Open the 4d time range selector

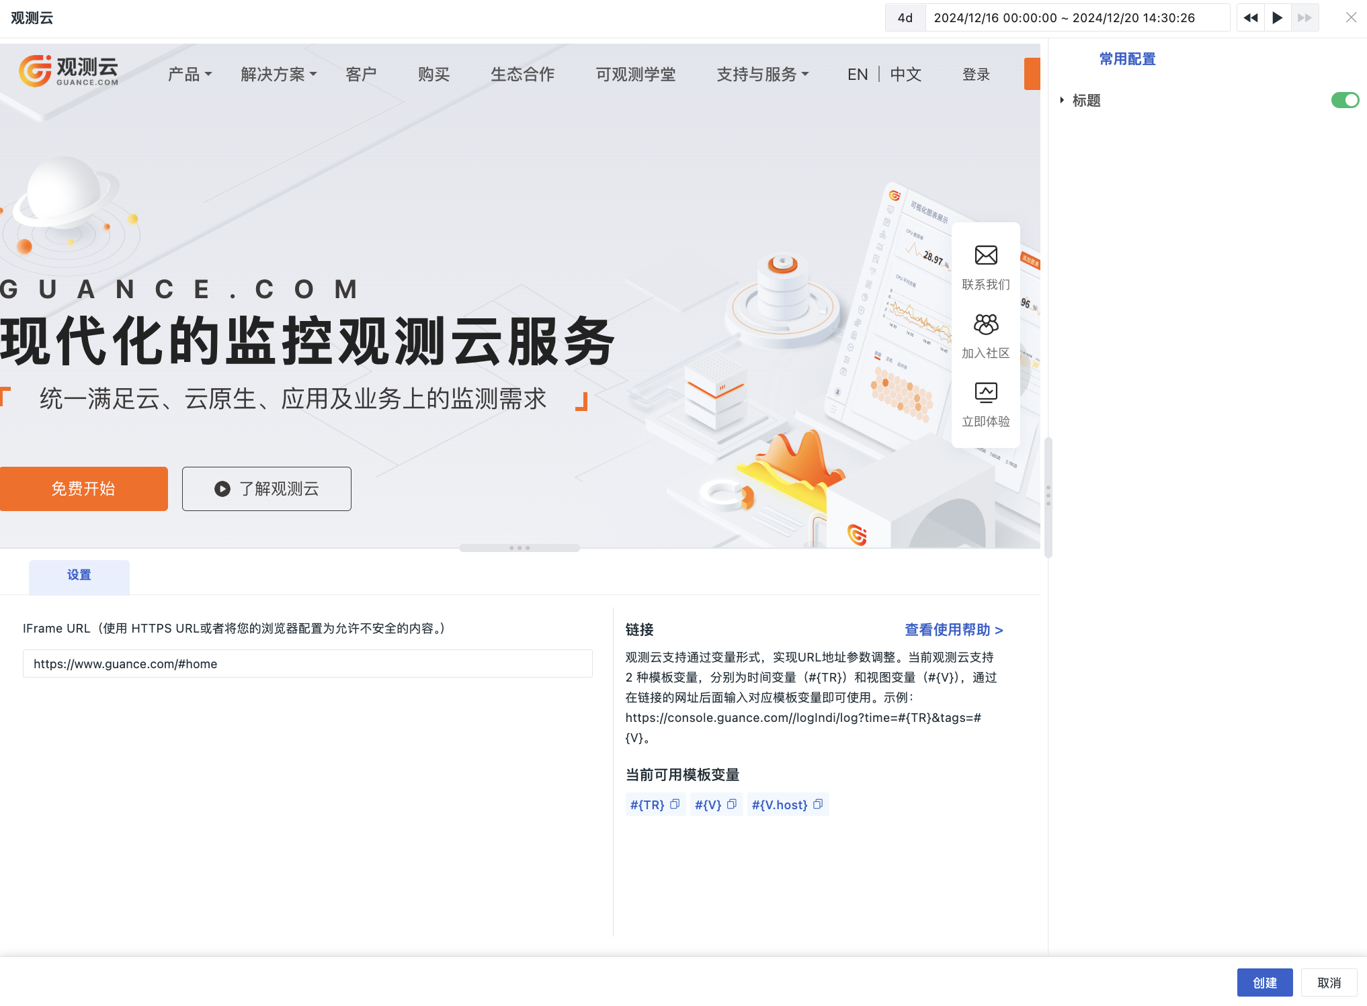pyautogui.click(x=905, y=18)
